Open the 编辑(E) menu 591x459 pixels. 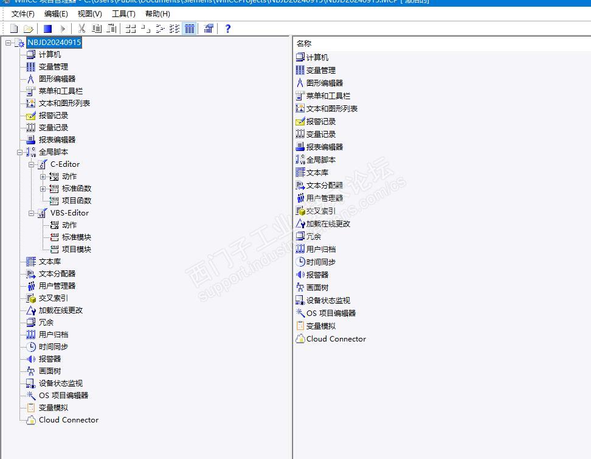pyautogui.click(x=56, y=14)
